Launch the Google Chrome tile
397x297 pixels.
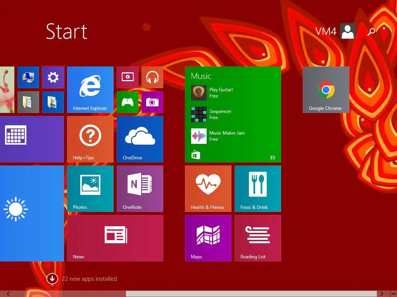pyautogui.click(x=326, y=90)
